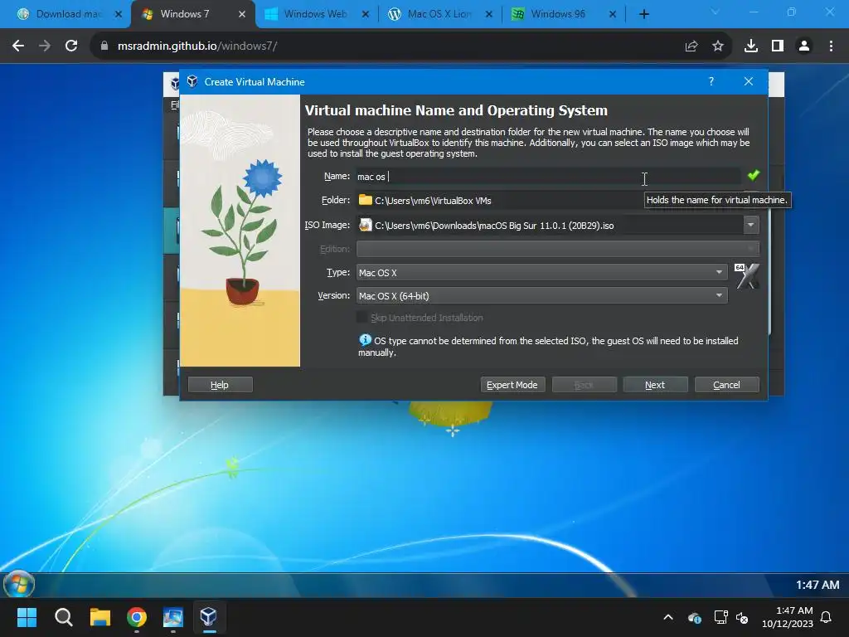Click the question mark help icon in title bar
849x637 pixels.
click(711, 81)
